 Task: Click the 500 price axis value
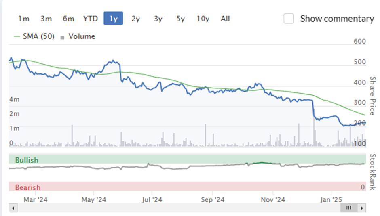click(x=360, y=62)
